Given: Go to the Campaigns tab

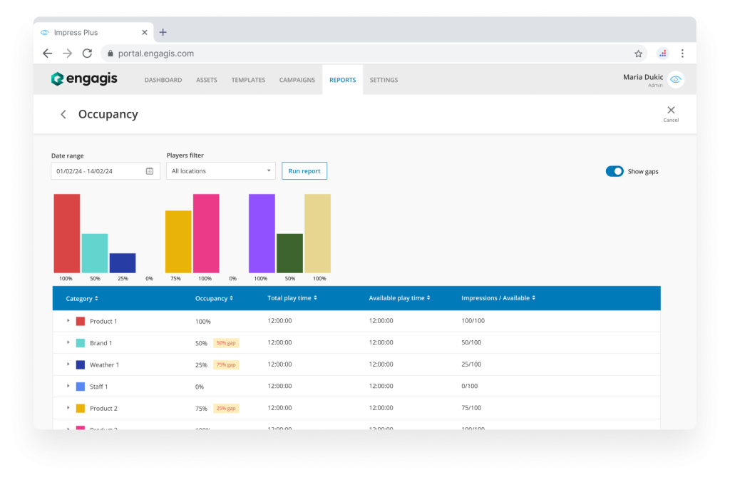Looking at the screenshot, I should 297,80.
